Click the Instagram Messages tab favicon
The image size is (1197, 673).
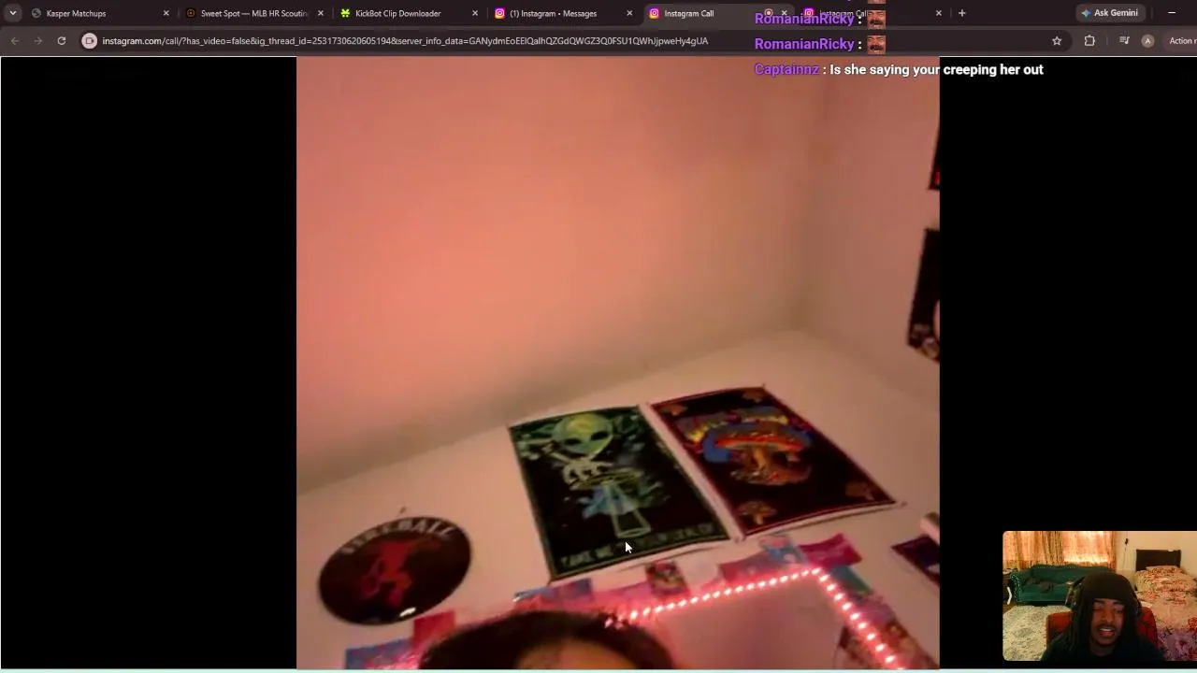click(x=499, y=13)
